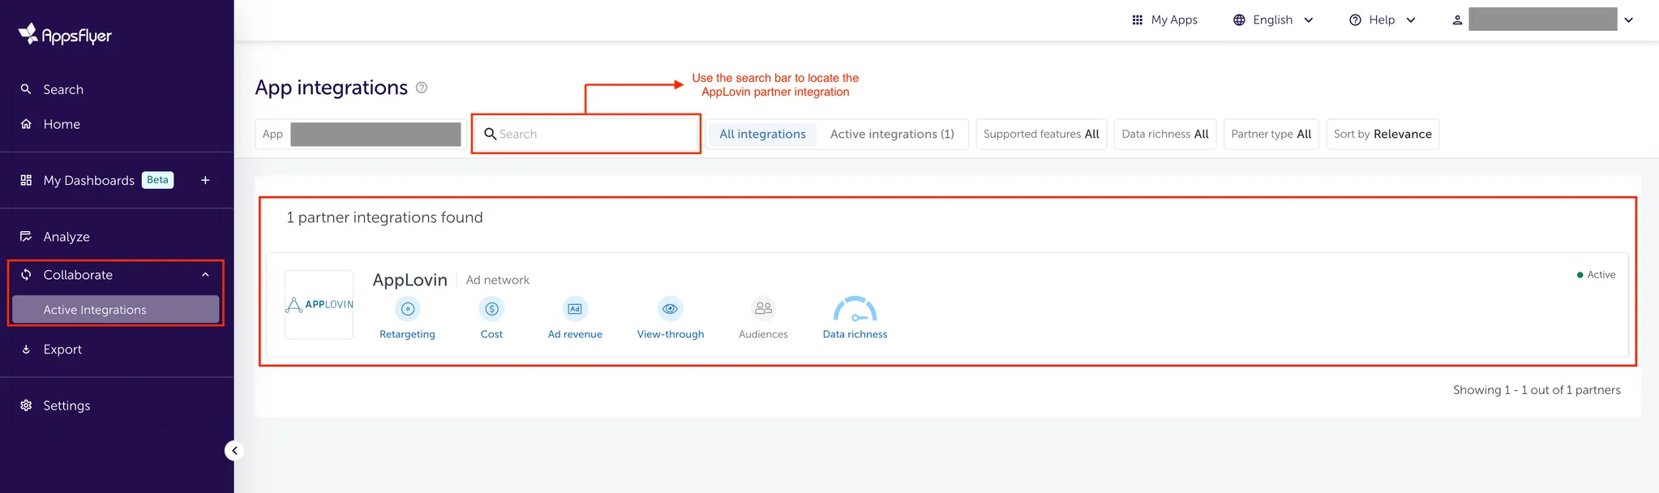Open My Dashboards
The width and height of the screenshot is (1659, 493).
(89, 180)
